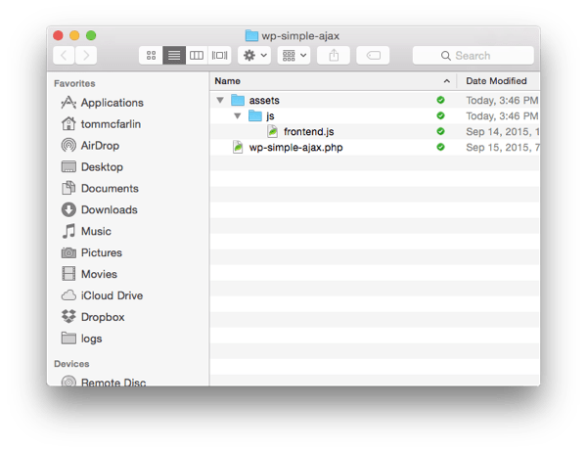587x452 pixels.
Task: Switch to column view in toolbar
Action: [197, 56]
